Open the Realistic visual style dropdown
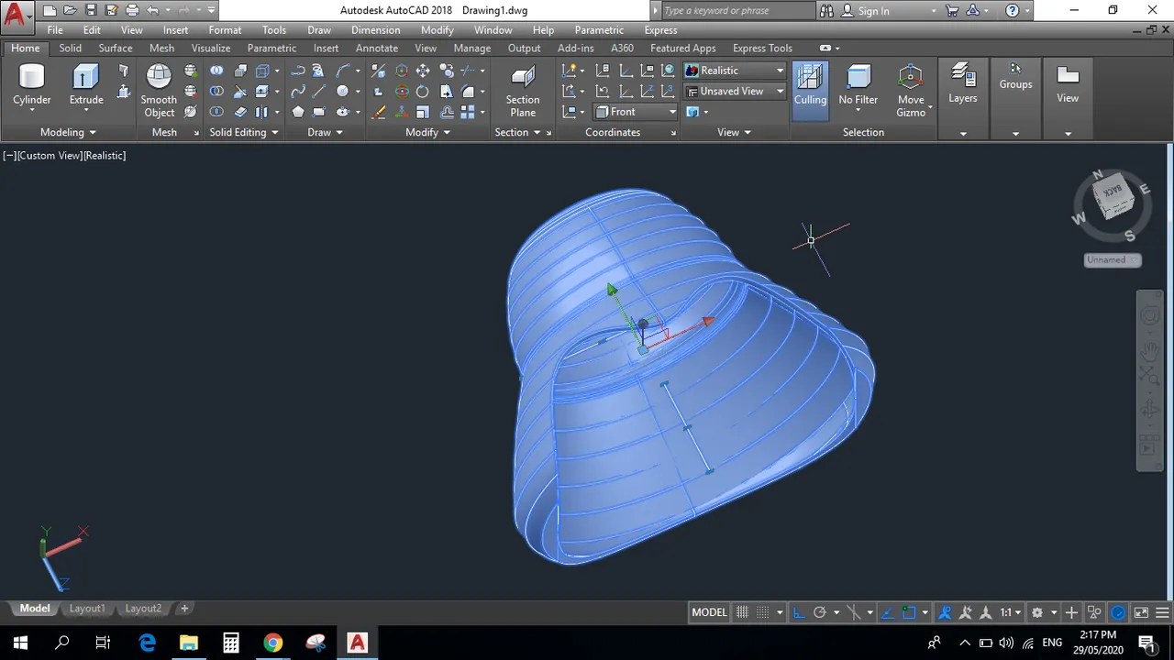Image resolution: width=1174 pixels, height=660 pixels. click(735, 71)
